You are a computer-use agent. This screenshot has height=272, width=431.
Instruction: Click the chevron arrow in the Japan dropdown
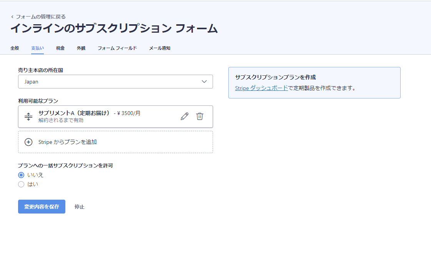pos(204,82)
